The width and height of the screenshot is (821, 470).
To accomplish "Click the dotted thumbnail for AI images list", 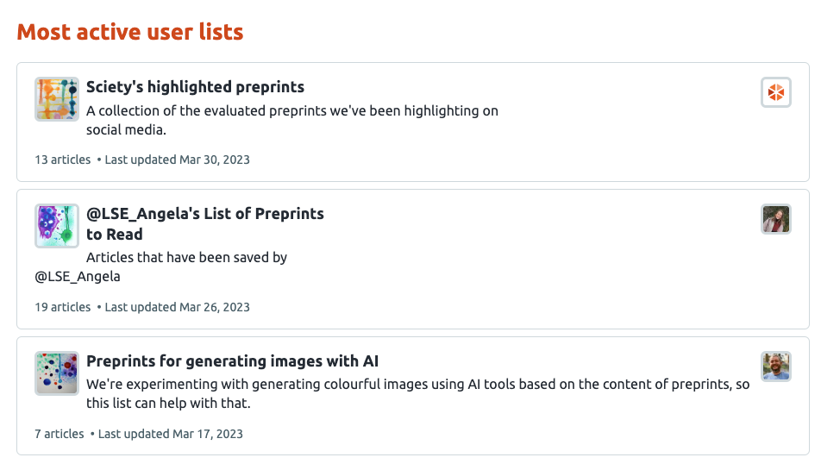I will click(57, 373).
